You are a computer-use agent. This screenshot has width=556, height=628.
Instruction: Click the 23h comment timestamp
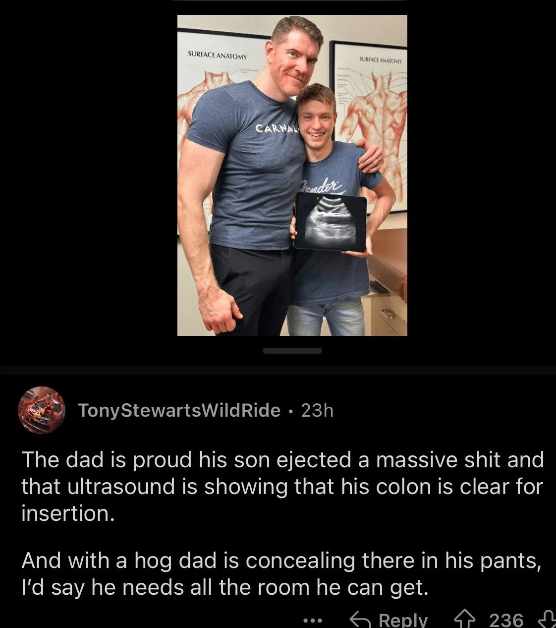click(317, 410)
